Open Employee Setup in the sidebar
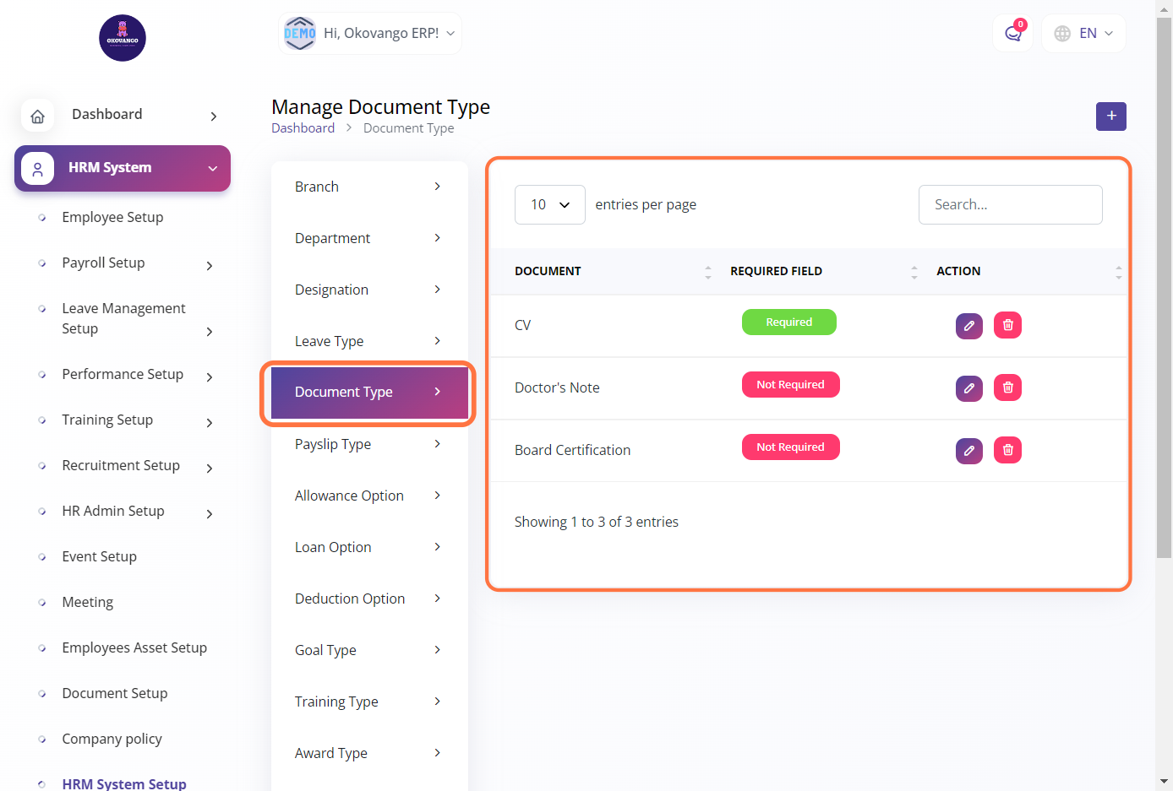1173x791 pixels. point(112,217)
